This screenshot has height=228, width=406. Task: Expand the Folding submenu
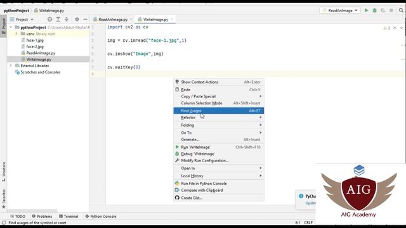219,125
